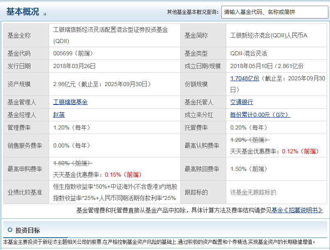Open fund manager 赵蓓 link

(x=59, y=115)
